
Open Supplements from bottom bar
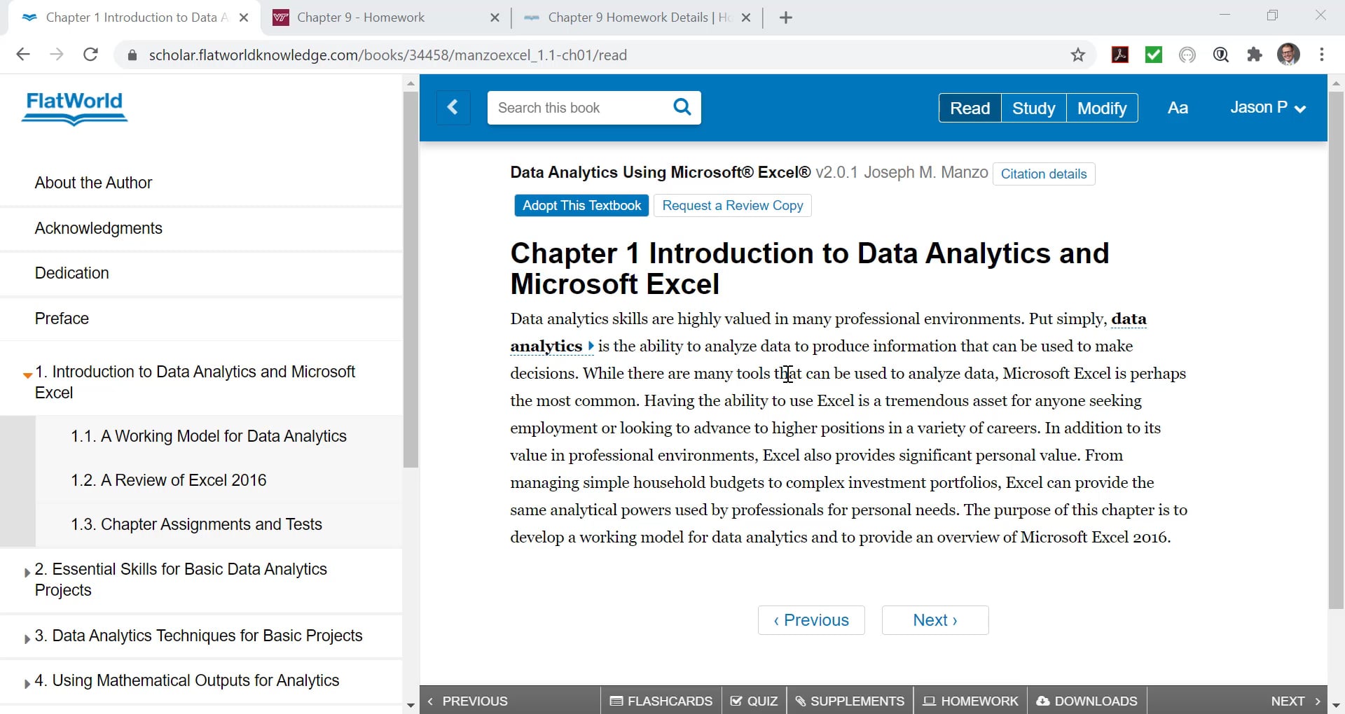click(x=850, y=701)
